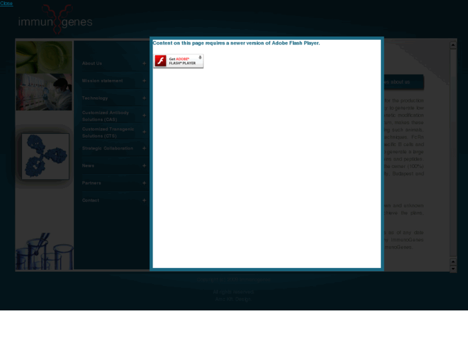
Task: Expand the CTS plus icon
Action: 144,132
